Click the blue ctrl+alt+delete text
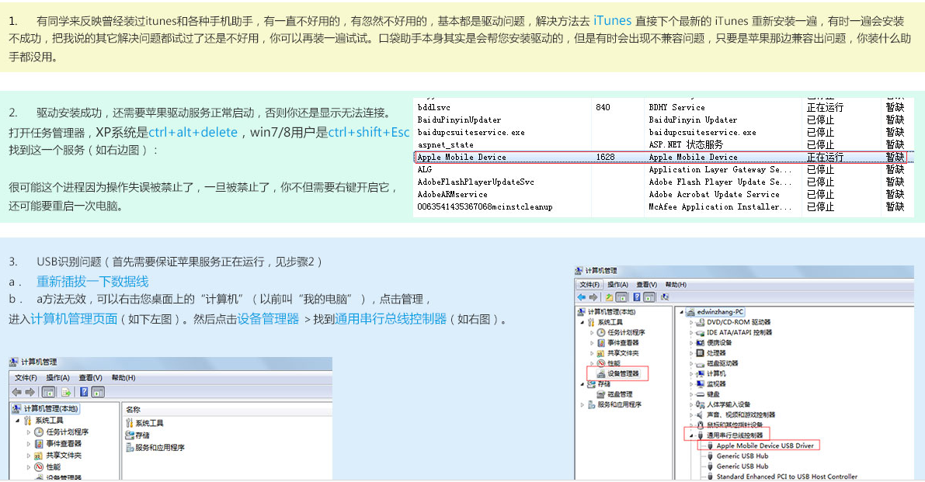This screenshot has height=482, width=925. [x=193, y=132]
